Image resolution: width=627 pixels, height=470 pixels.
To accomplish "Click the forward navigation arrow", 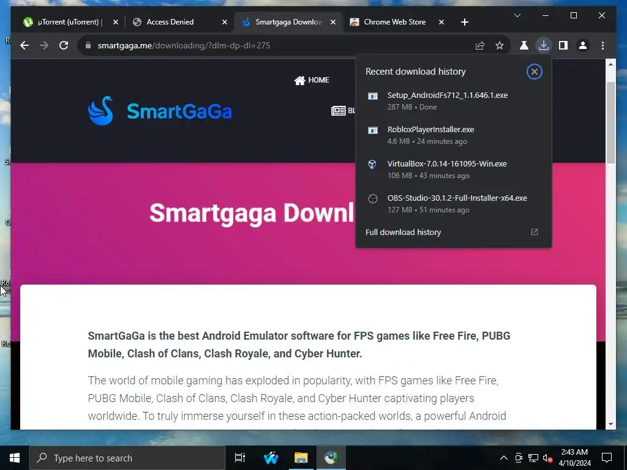I will [44, 45].
